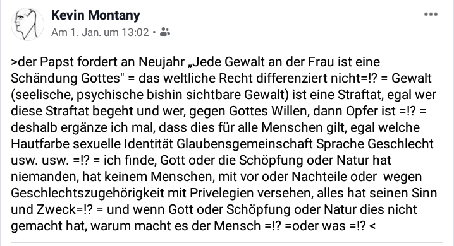Click the word 'Neujahr' in the first line

(x=162, y=62)
